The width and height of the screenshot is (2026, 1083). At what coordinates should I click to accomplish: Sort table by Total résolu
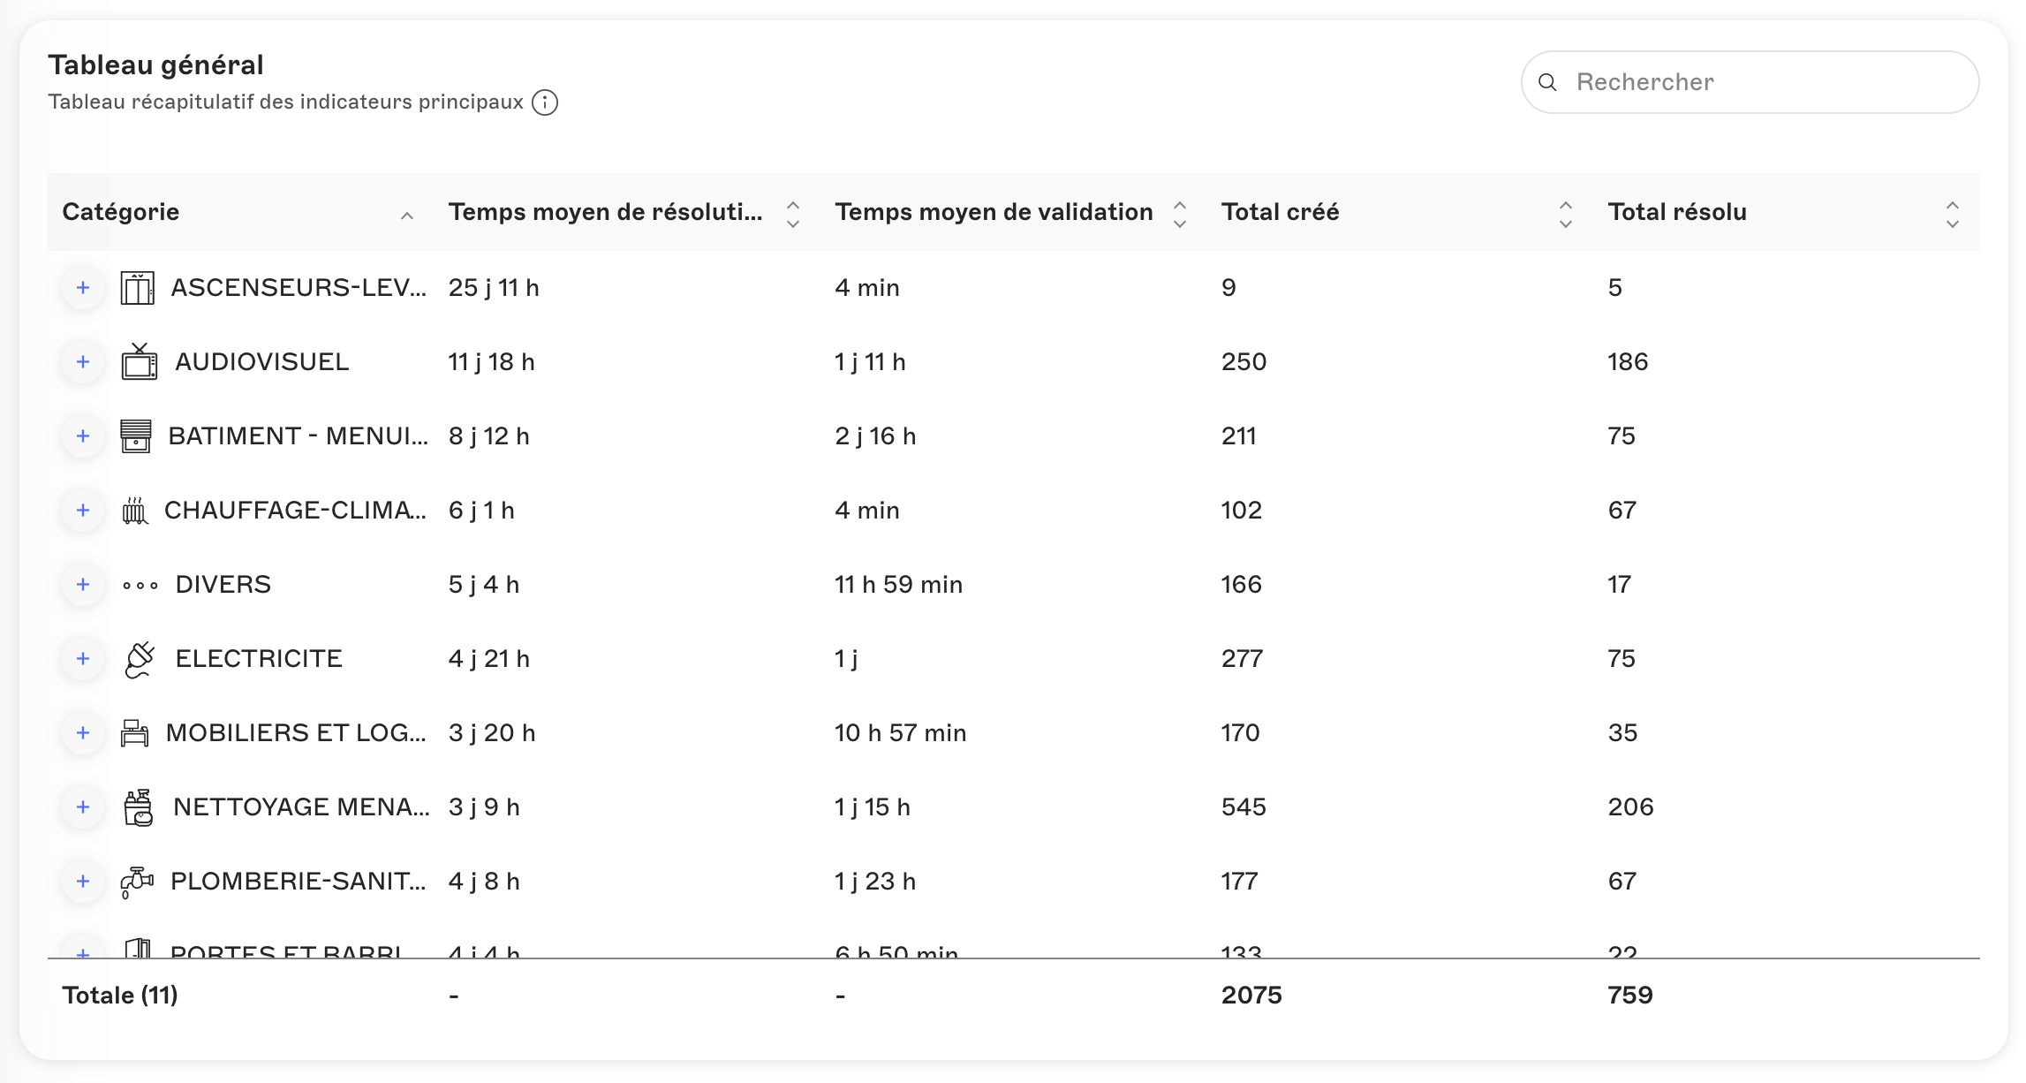1953,214
